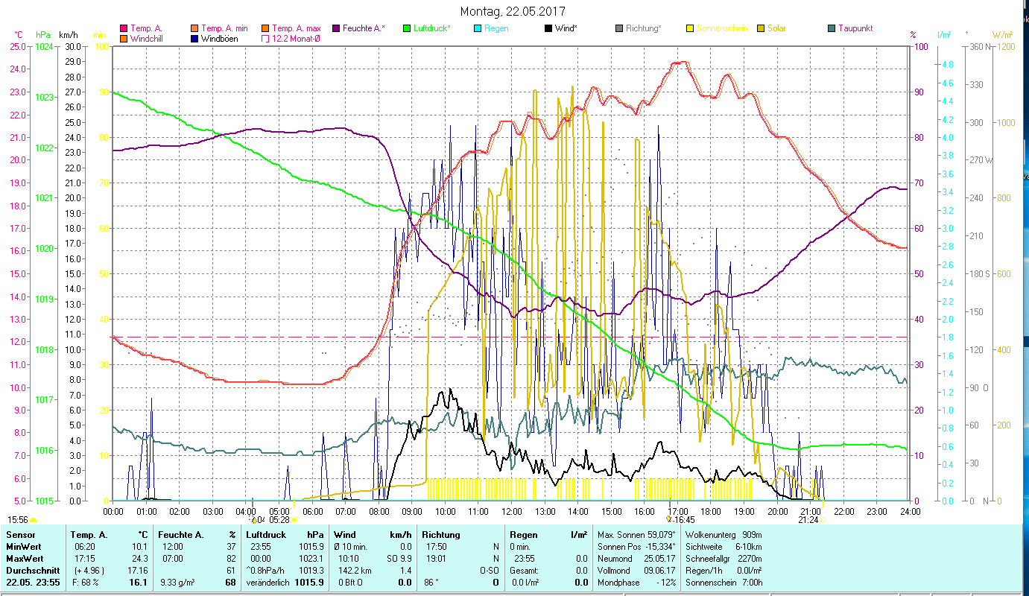Click the 'Windböen' legend label

(220, 38)
